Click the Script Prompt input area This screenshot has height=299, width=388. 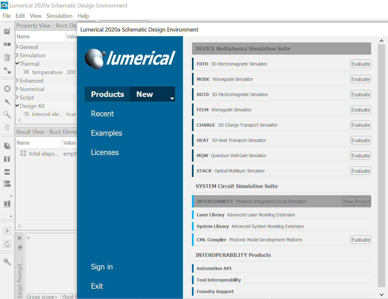[51, 263]
